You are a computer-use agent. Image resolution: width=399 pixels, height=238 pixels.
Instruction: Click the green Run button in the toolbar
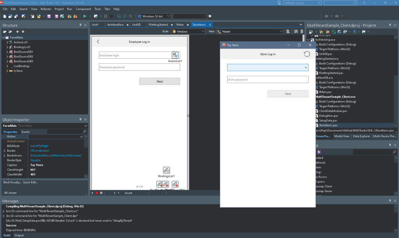85,16
